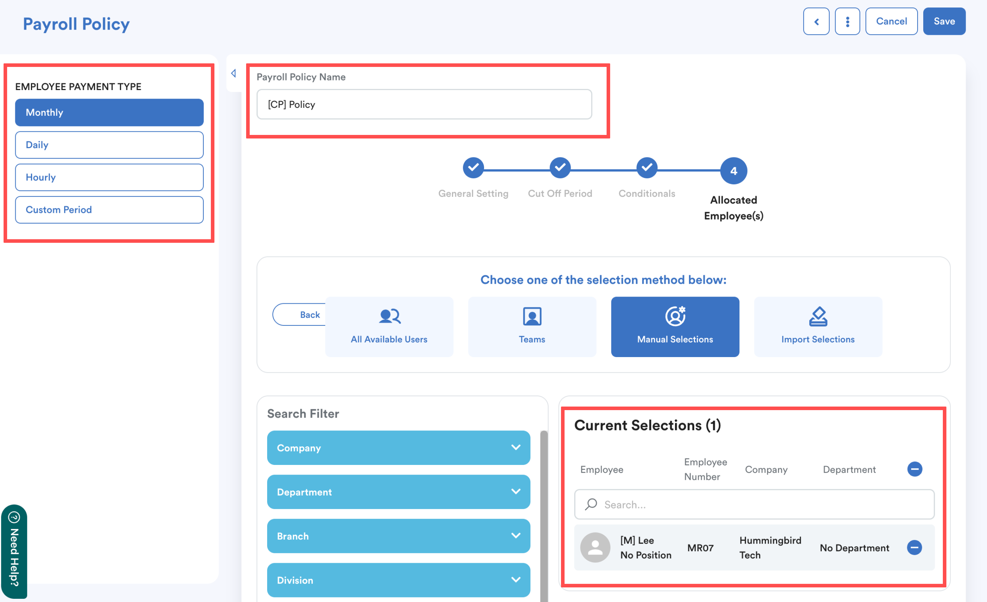Click the All Available Users icon
This screenshot has width=987, height=602.
389,316
